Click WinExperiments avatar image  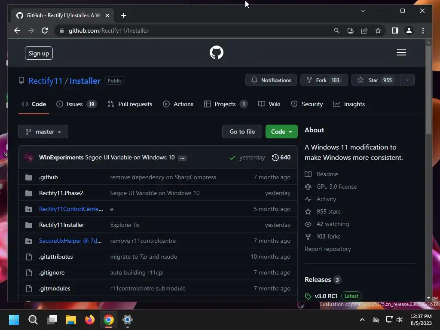[x=29, y=157]
